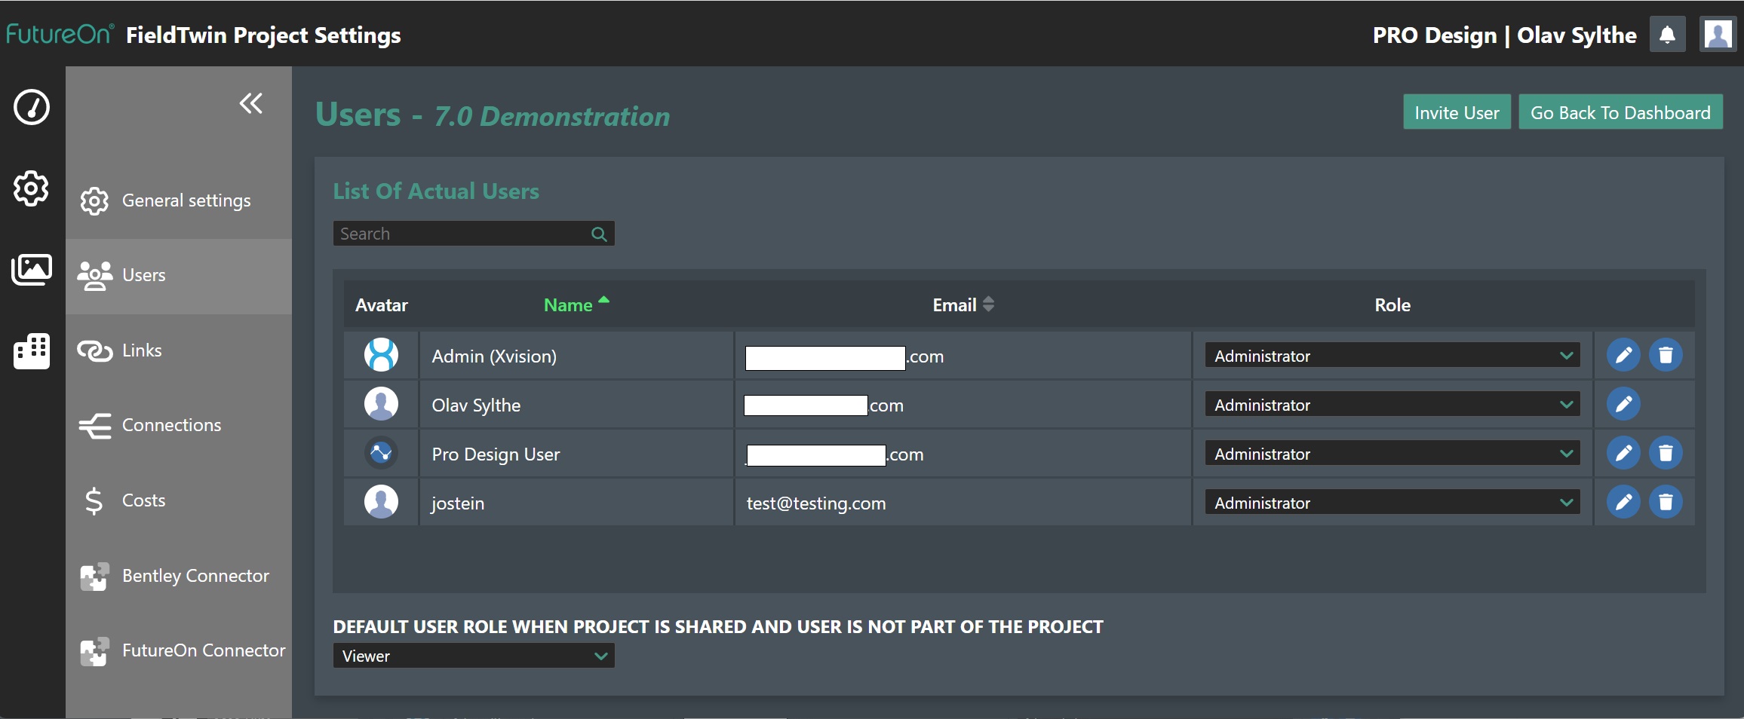Click 'List Of Actual Users' heading
This screenshot has height=719, width=1744.
(x=436, y=191)
